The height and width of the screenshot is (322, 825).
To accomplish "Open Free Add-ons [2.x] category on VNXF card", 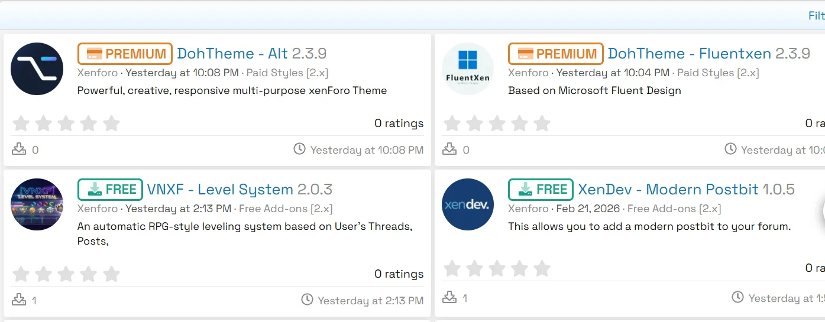I will coord(286,209).
